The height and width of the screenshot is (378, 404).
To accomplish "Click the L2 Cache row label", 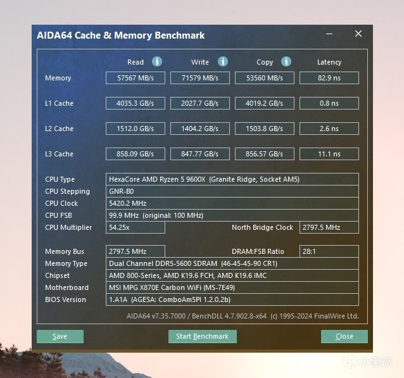I will 60,129.
